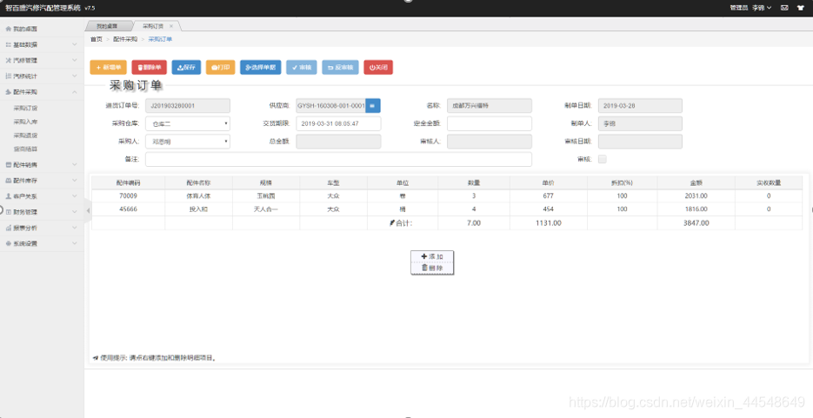Click the unit price cell 677
The image size is (813, 418).
coord(549,196)
